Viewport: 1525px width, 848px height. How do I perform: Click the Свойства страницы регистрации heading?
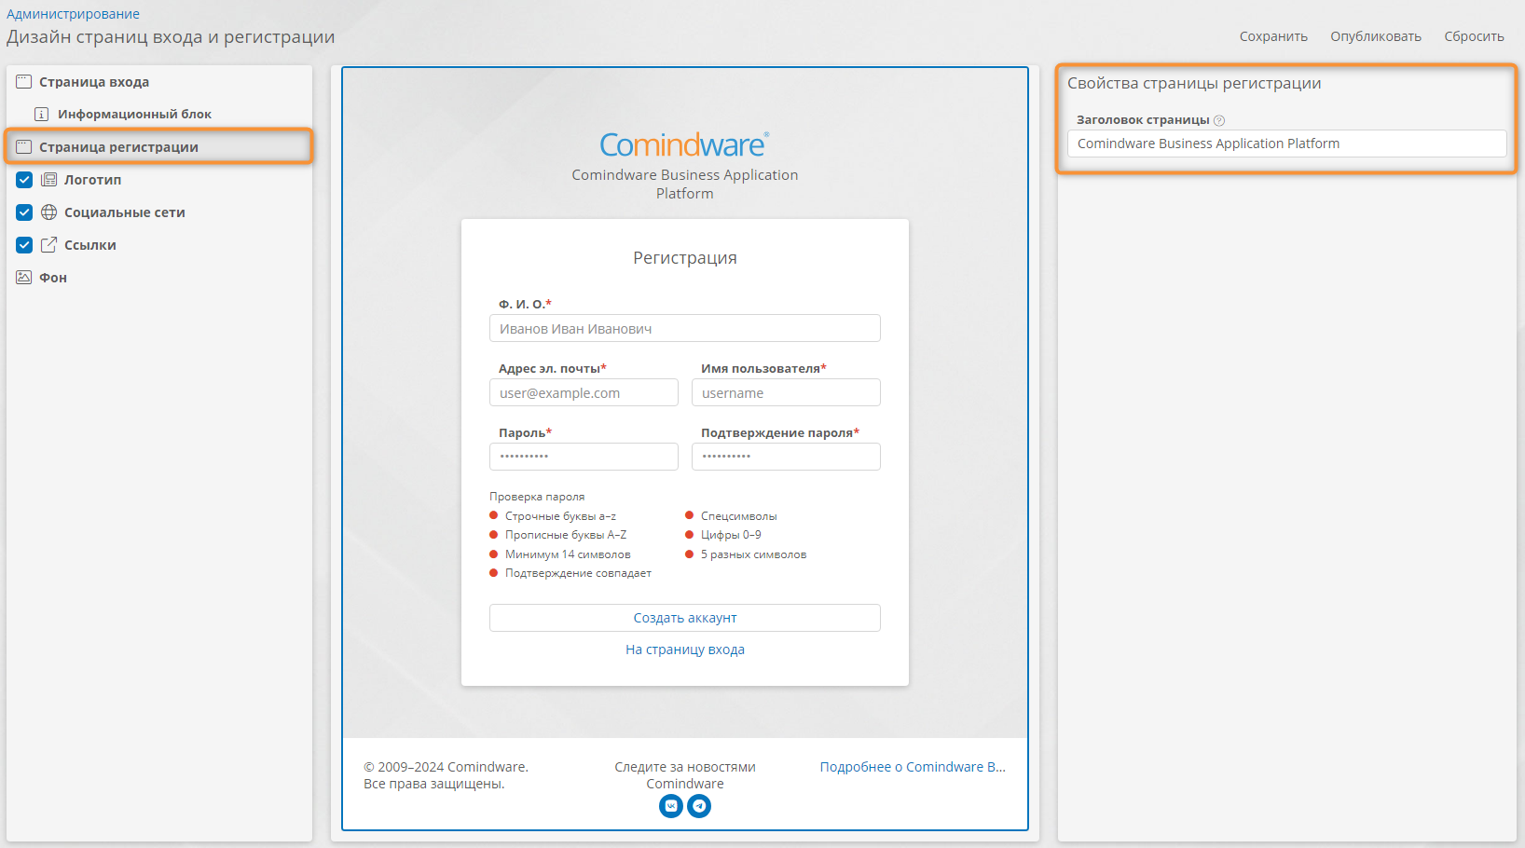(x=1194, y=83)
